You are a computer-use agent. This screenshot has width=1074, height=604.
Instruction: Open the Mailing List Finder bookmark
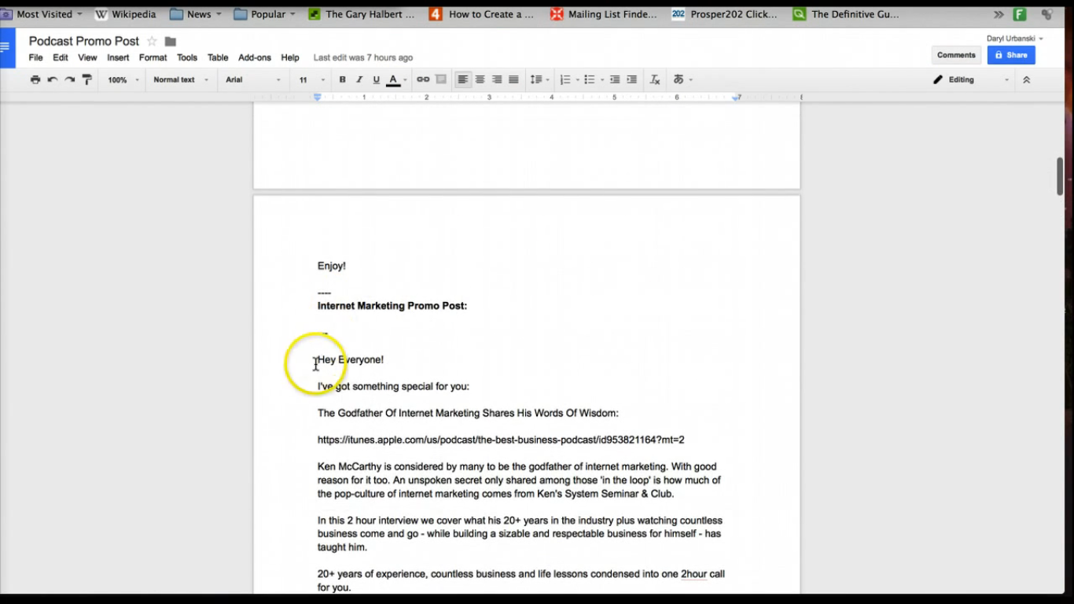click(x=604, y=14)
